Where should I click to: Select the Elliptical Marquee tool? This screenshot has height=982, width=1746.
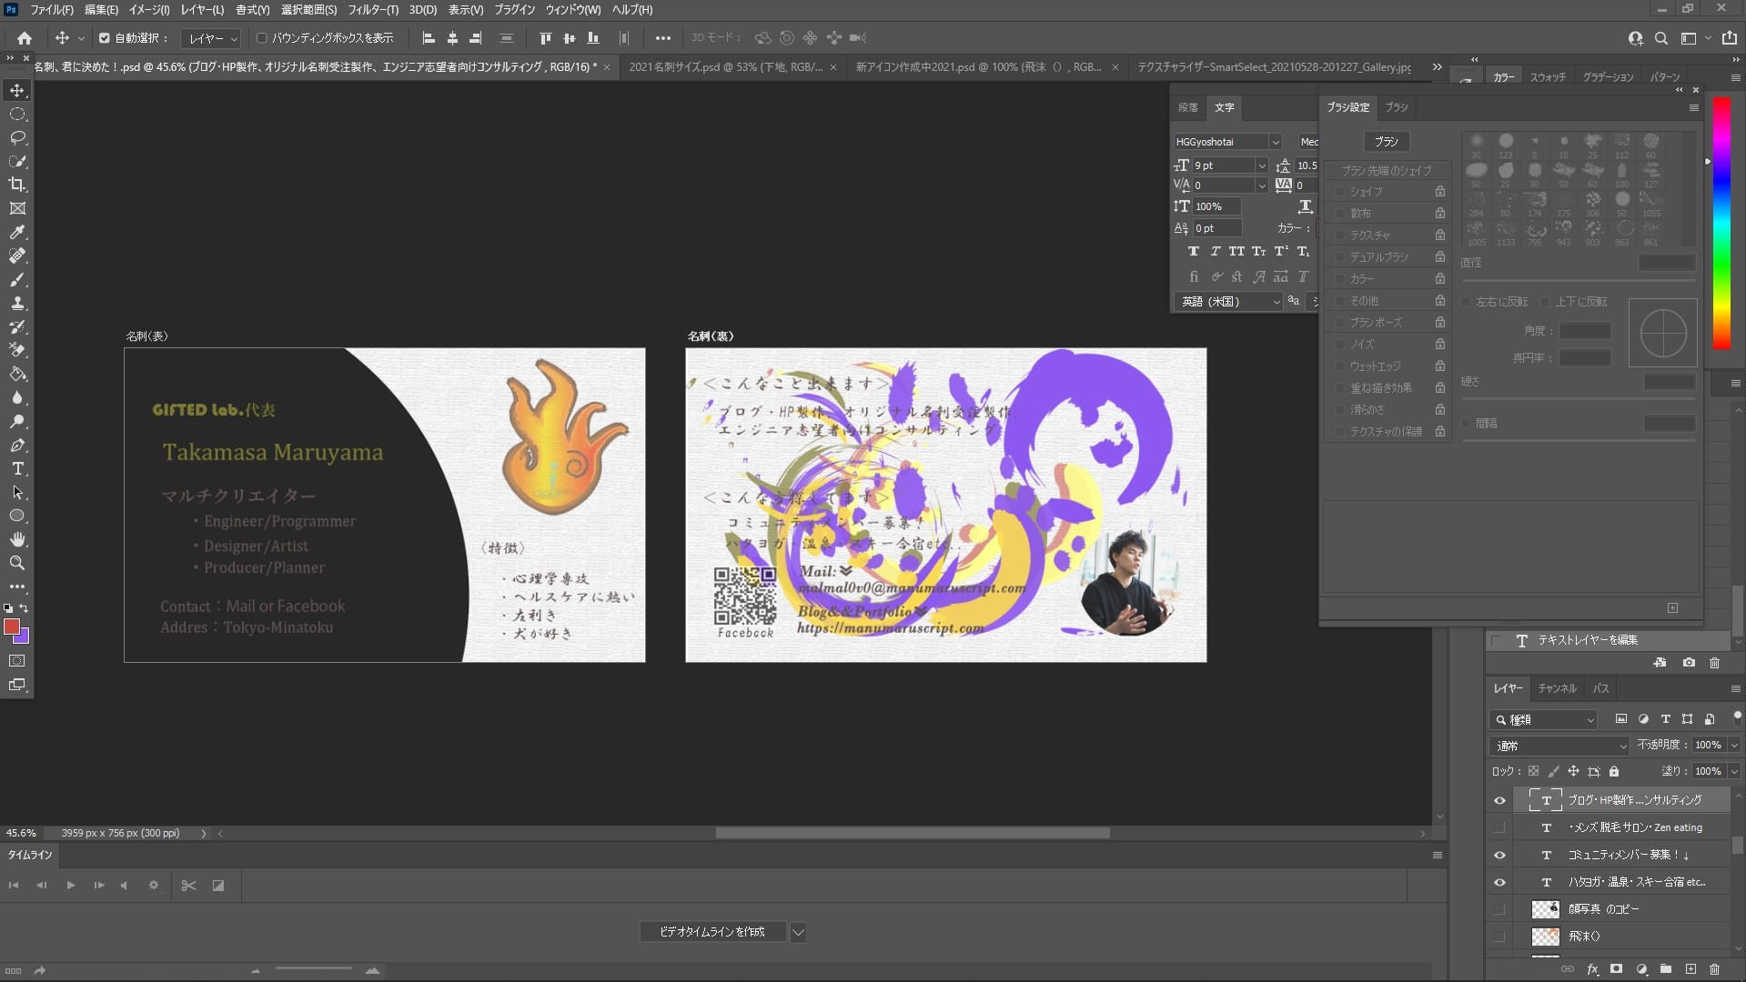coord(17,114)
